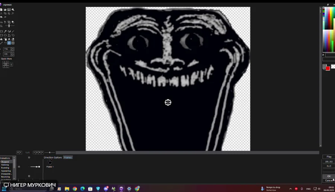Image resolution: width=335 pixels, height=192 pixels.
Task: Switch to the Frames tab
Action: [68, 158]
